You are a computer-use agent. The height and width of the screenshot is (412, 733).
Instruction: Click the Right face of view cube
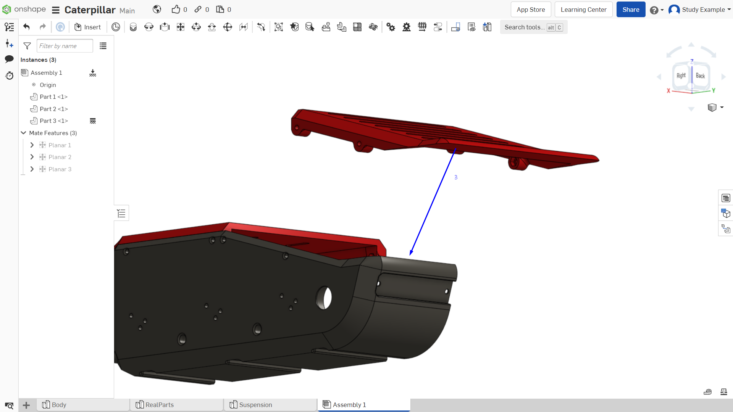(681, 76)
